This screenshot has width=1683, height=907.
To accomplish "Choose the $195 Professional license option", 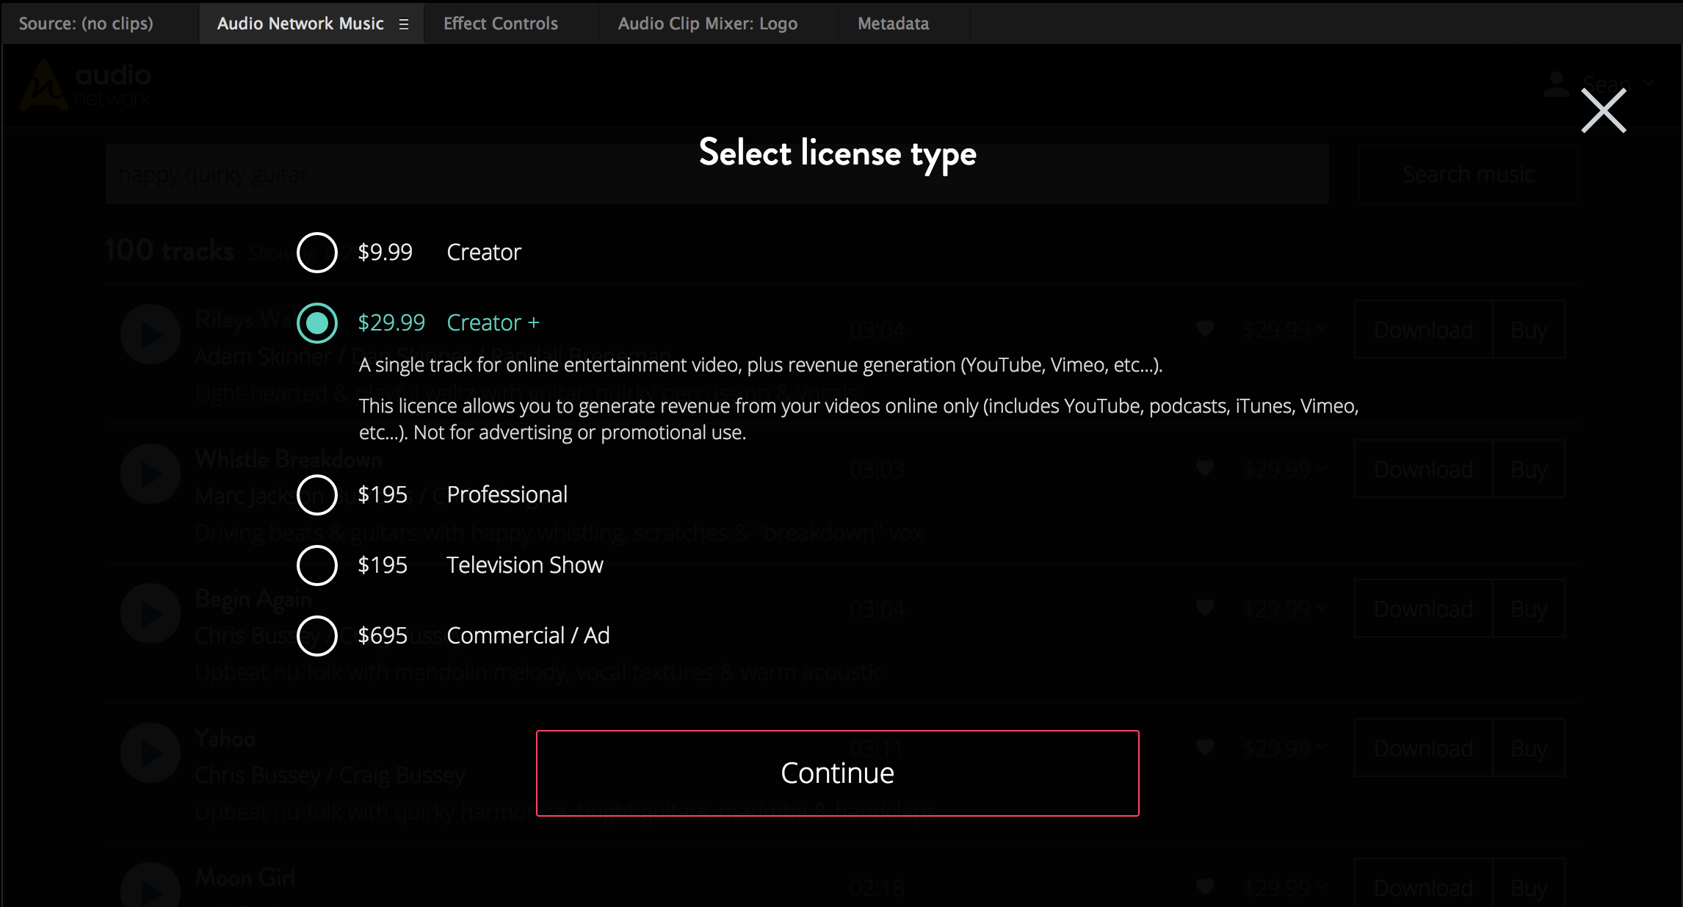I will tap(317, 495).
